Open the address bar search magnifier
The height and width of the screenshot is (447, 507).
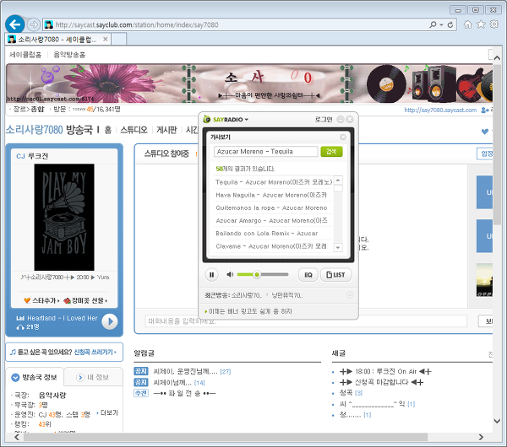point(433,24)
